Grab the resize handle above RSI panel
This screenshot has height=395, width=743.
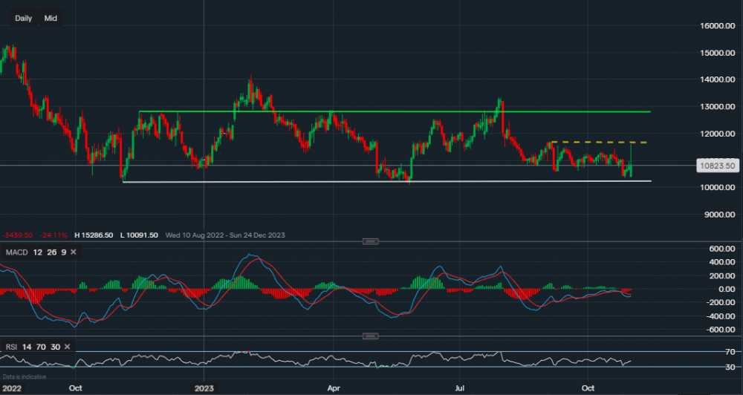click(370, 336)
